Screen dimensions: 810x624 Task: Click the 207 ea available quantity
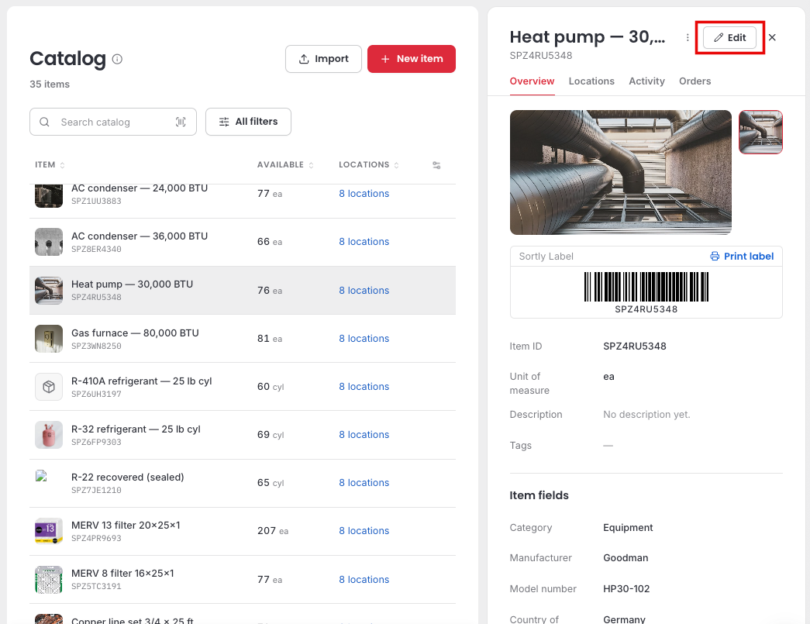[x=273, y=530]
